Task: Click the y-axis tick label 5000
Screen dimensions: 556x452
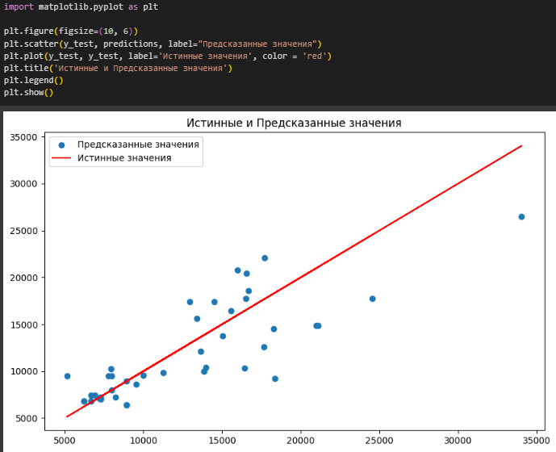Action: tap(27, 419)
